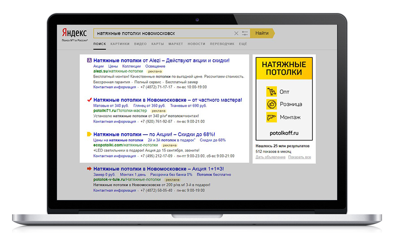
Task: Click the Alezi favicon beside first ad
Action: point(89,60)
